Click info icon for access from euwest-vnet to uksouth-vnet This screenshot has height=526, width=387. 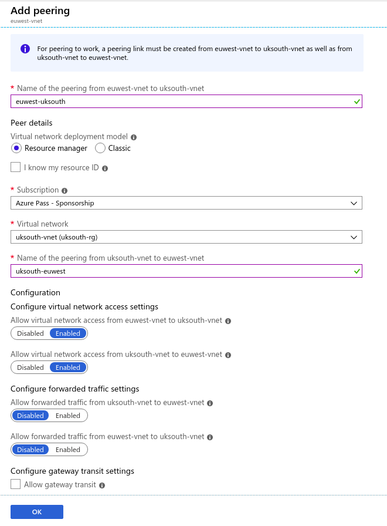(228, 321)
